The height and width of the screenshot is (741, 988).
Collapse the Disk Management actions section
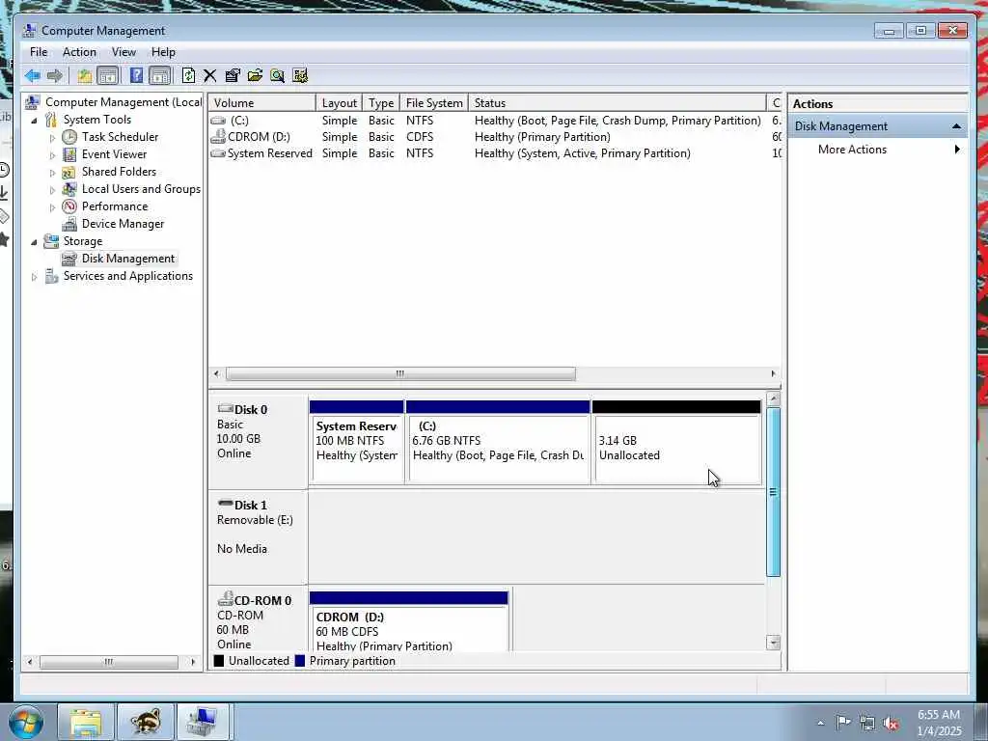[x=956, y=126]
